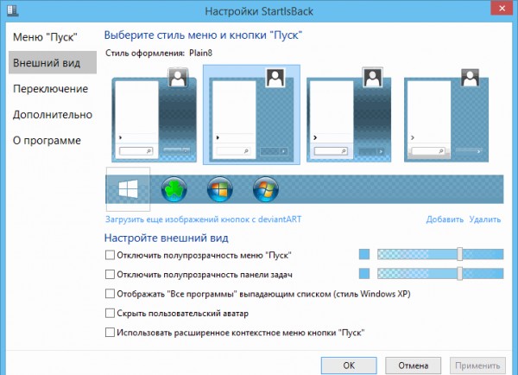This screenshot has height=375, width=518.
Task: Enable 'Отключить полупрозрачность меню "Пуск"' checkbox
Action: [110, 255]
